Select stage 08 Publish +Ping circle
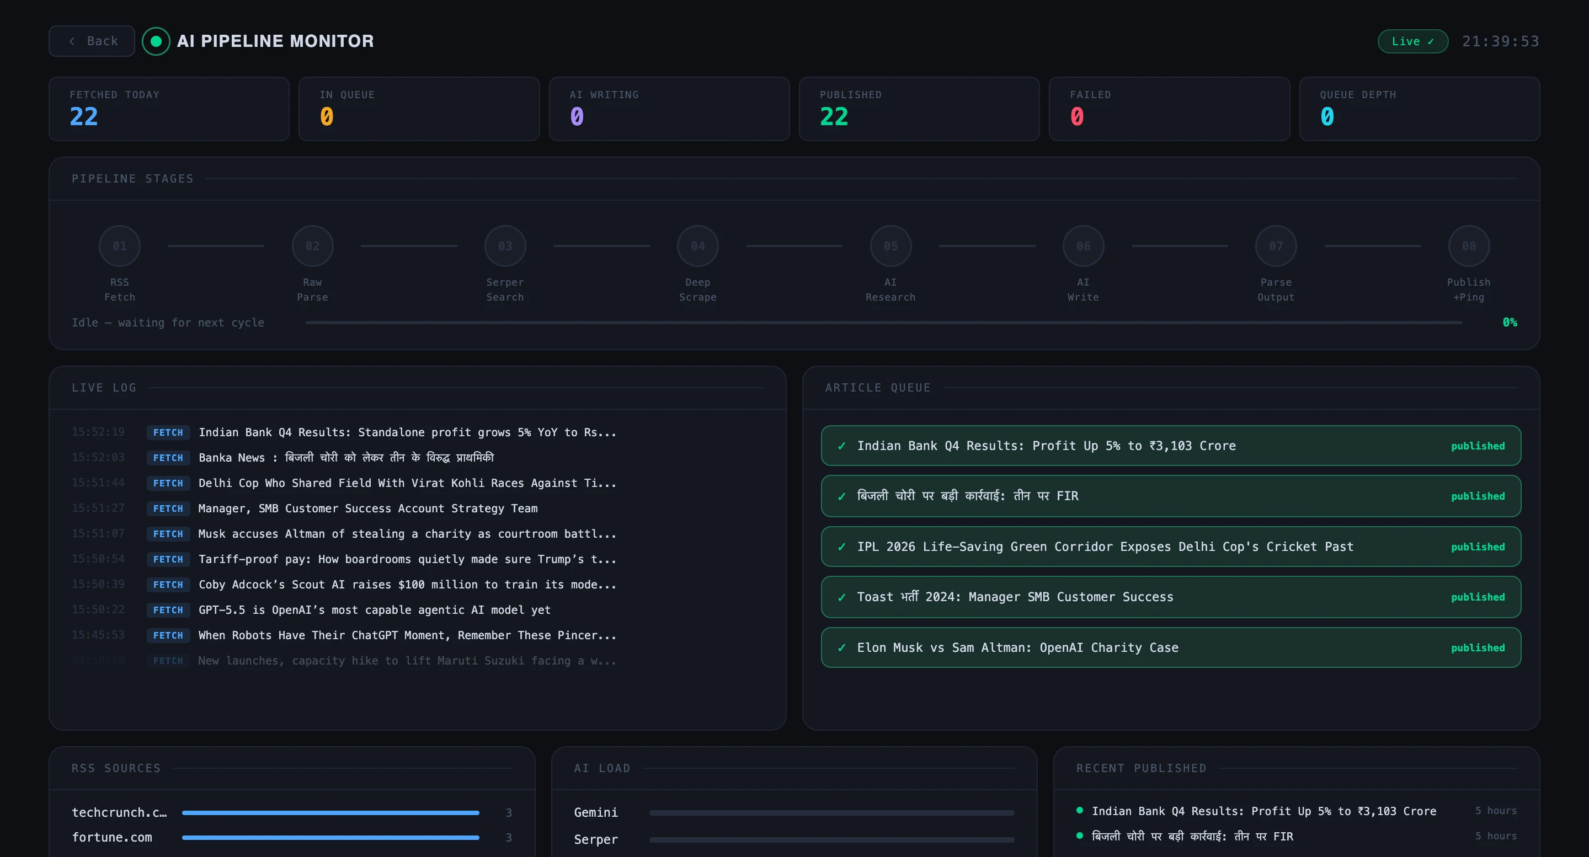 tap(1468, 246)
